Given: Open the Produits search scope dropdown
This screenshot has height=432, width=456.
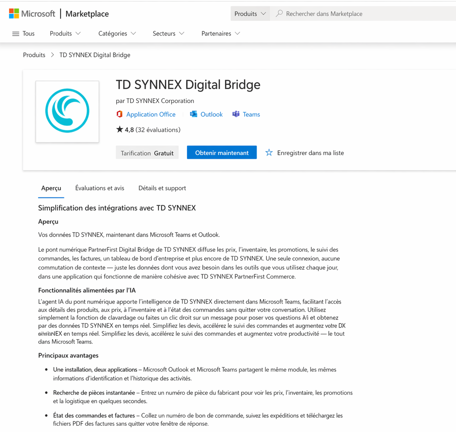Looking at the screenshot, I should click(x=250, y=13).
